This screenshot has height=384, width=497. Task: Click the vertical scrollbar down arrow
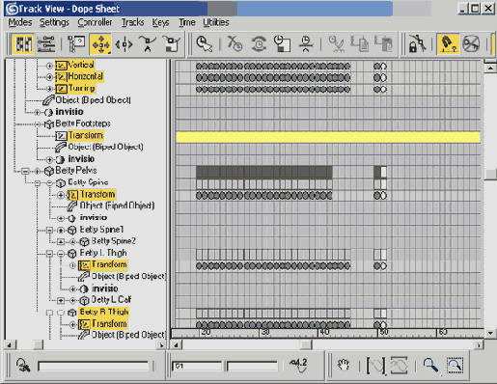coord(490,333)
